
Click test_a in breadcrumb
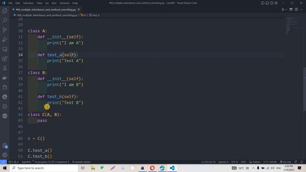(x=95, y=15)
